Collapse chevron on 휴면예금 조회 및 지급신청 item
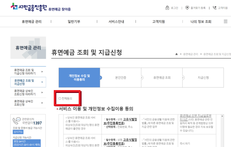 tap(42, 82)
